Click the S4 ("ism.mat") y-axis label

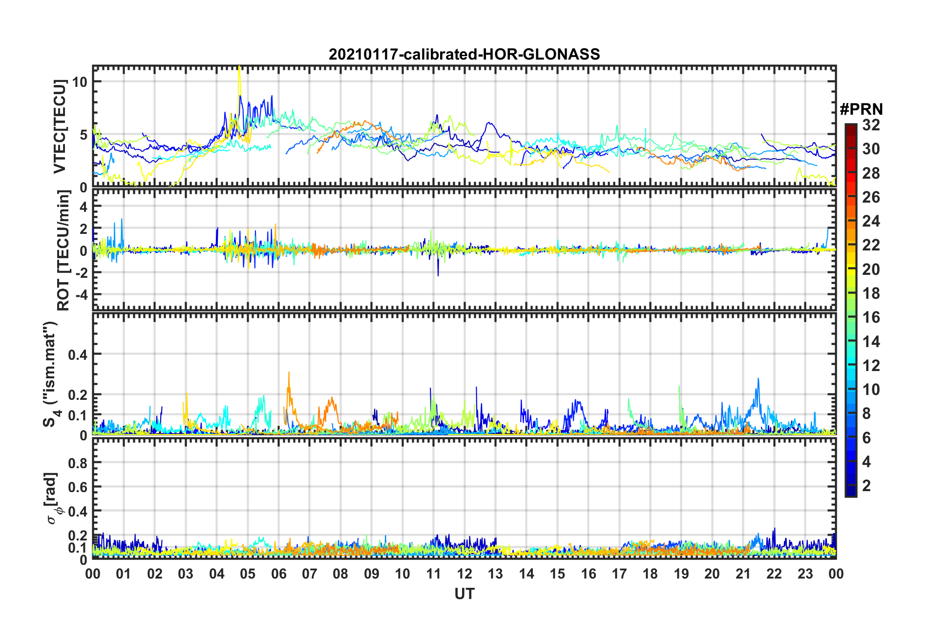(52, 374)
